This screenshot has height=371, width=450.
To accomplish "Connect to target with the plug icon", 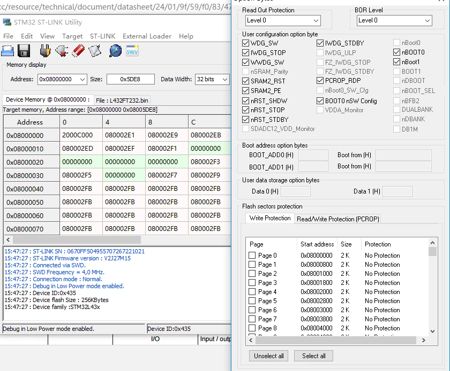I will (45, 51).
